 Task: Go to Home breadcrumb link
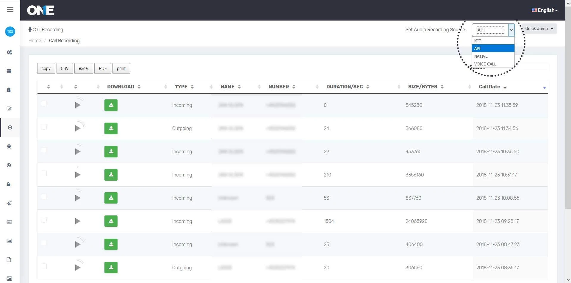tap(35, 40)
